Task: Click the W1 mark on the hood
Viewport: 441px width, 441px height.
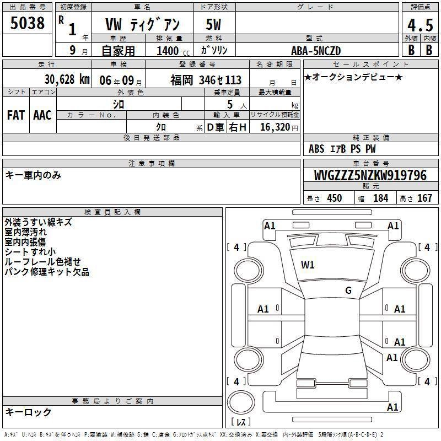Action: tap(308, 265)
